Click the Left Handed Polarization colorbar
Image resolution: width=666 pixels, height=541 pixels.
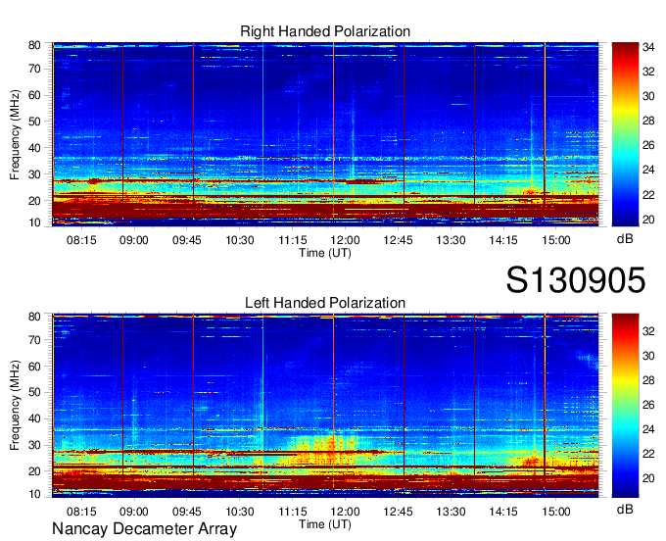[x=625, y=406]
